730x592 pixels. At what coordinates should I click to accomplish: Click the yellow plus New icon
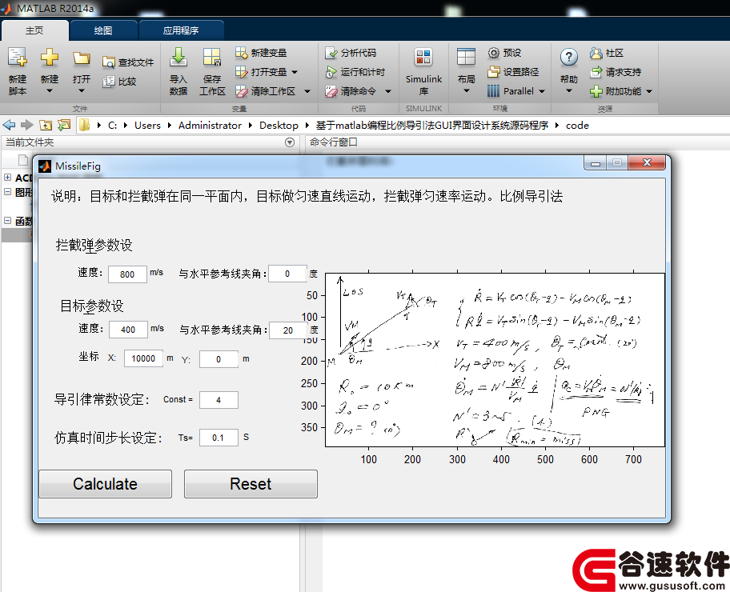[50, 58]
